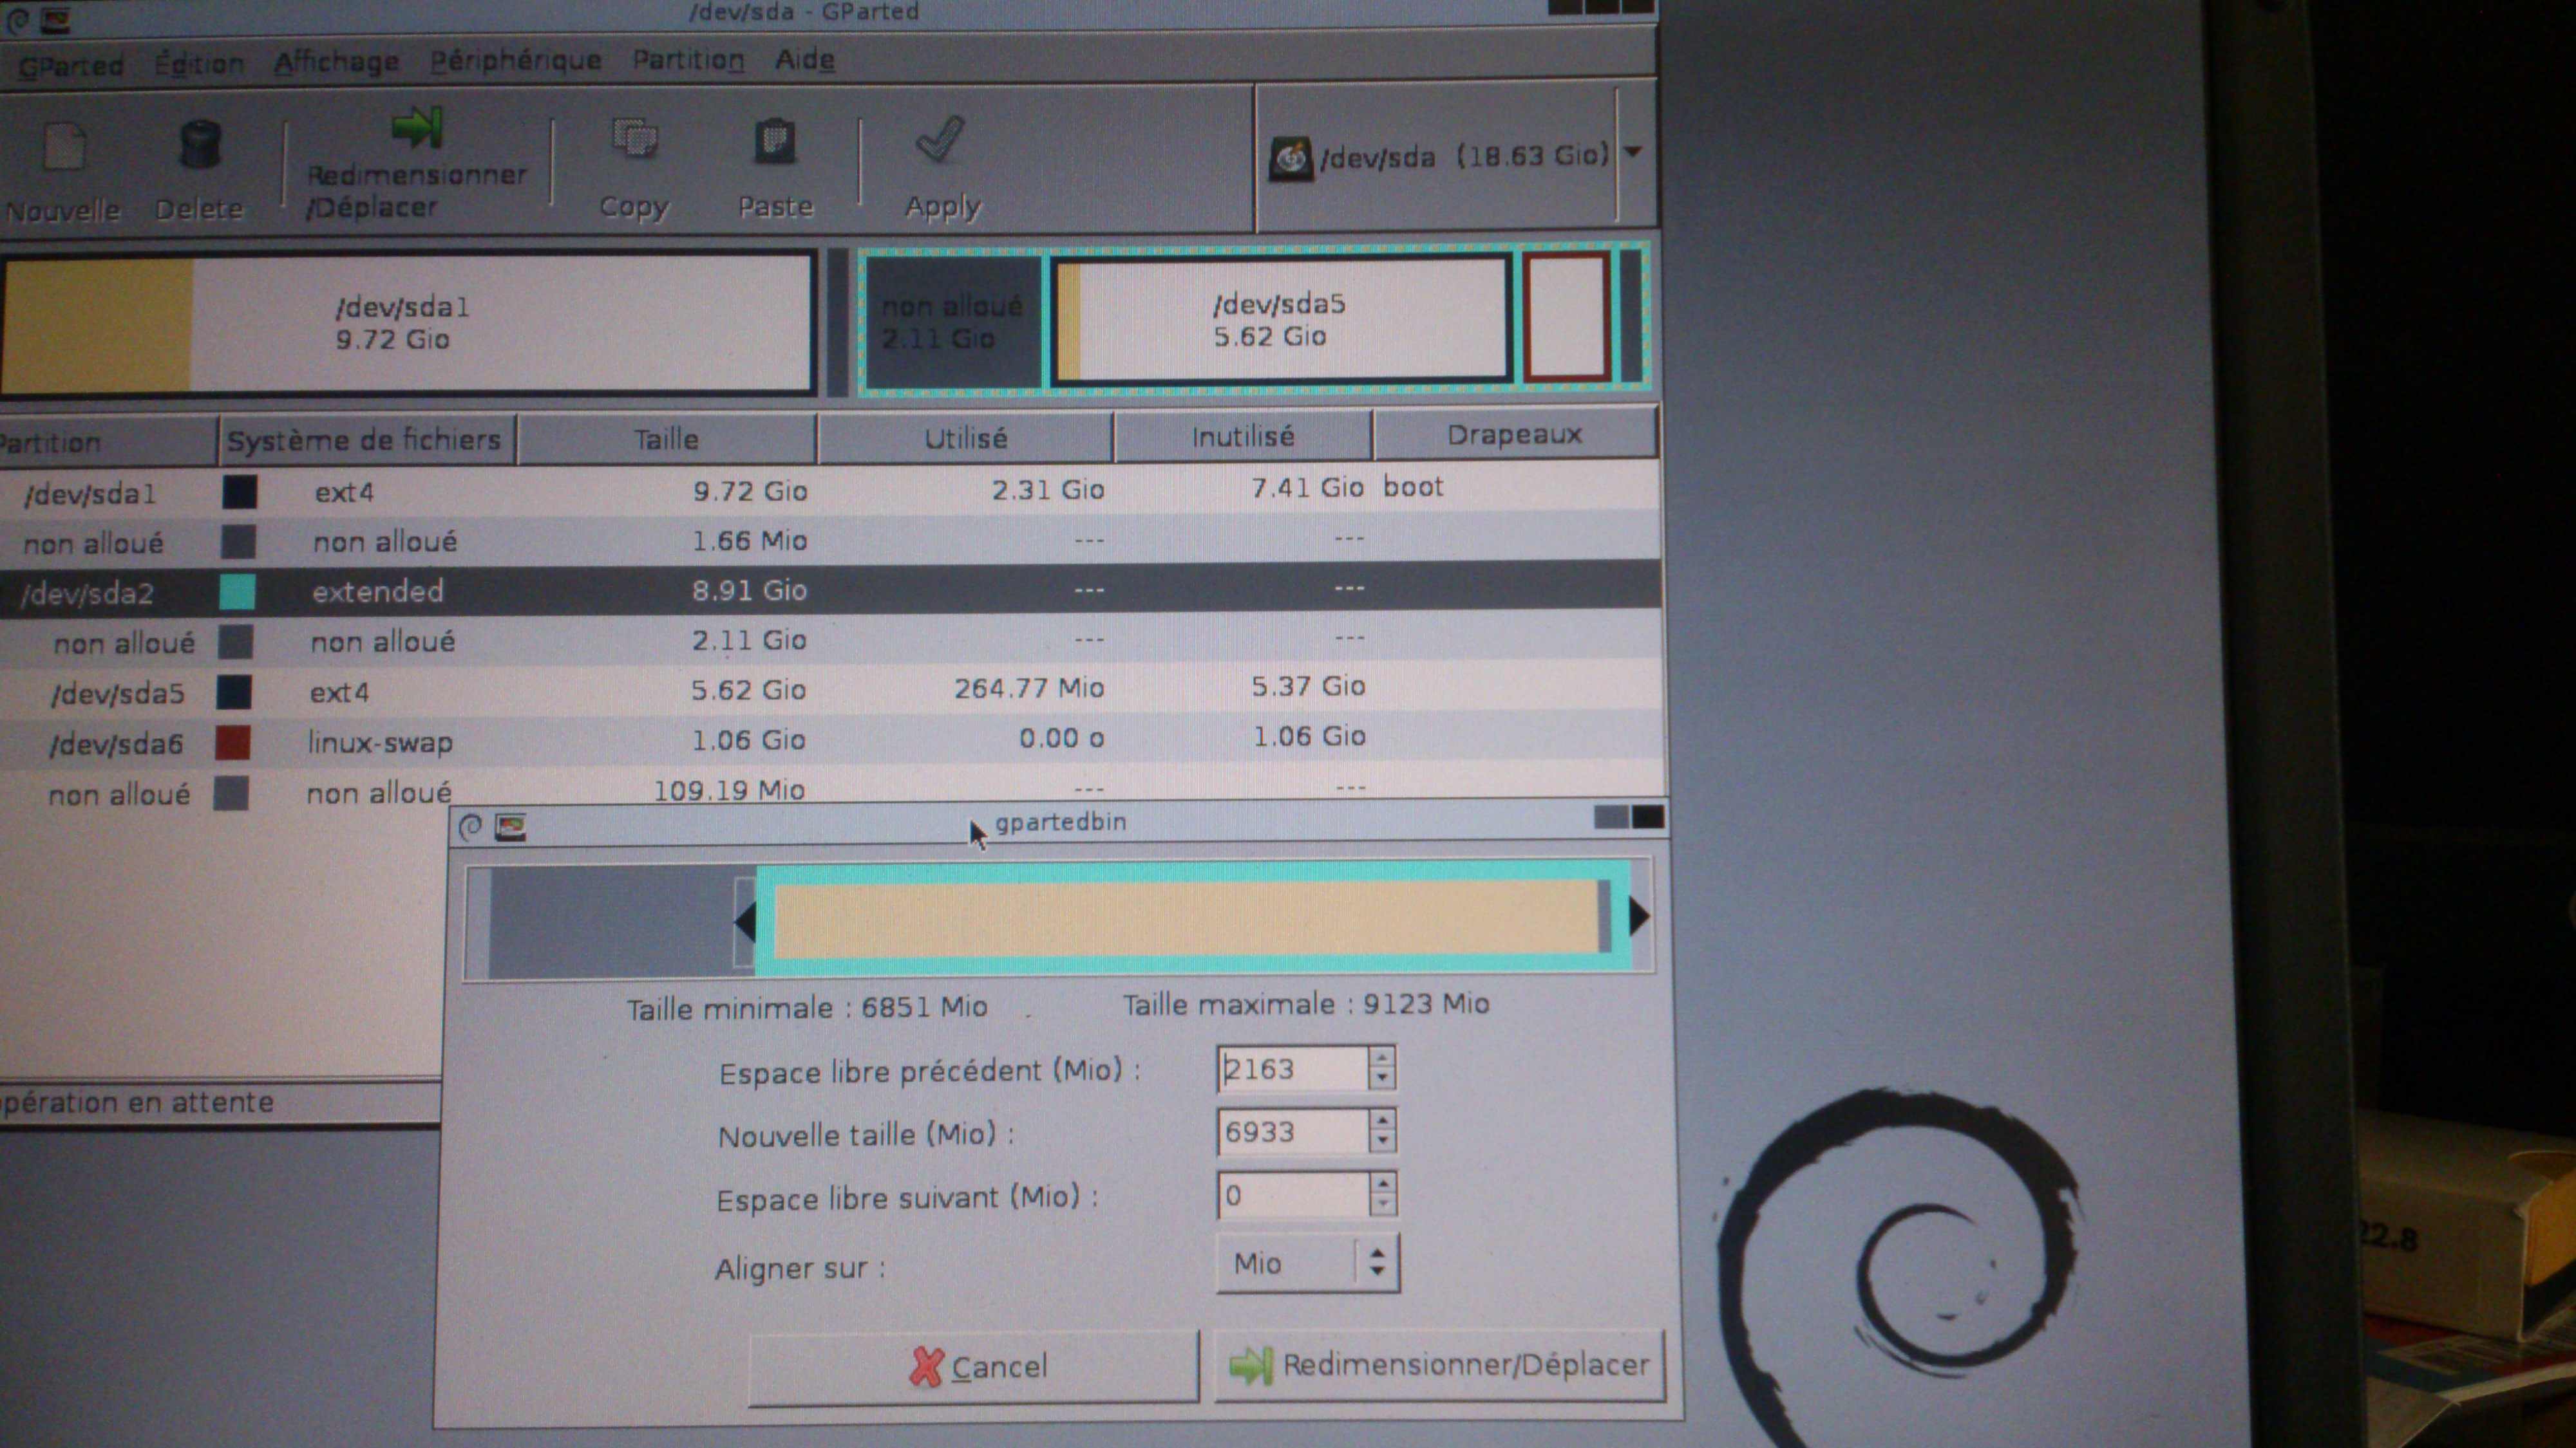Screen dimensions: 2576x1448
Task: Click the 'Taille minimale : 6851 Mio' text
Action: click(x=807, y=1007)
